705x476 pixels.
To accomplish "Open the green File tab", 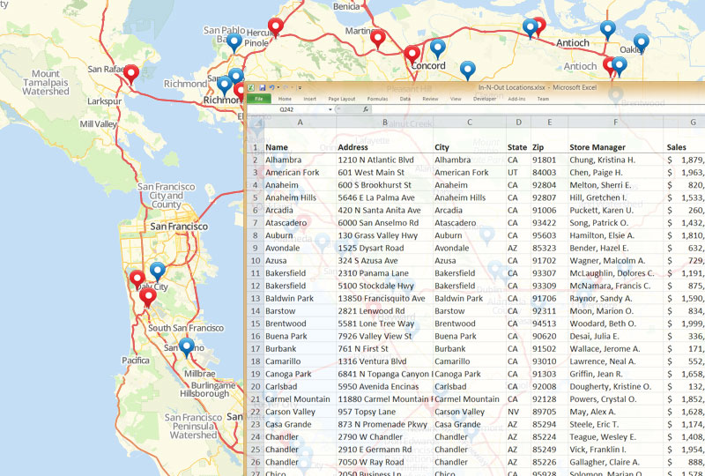I will point(259,99).
